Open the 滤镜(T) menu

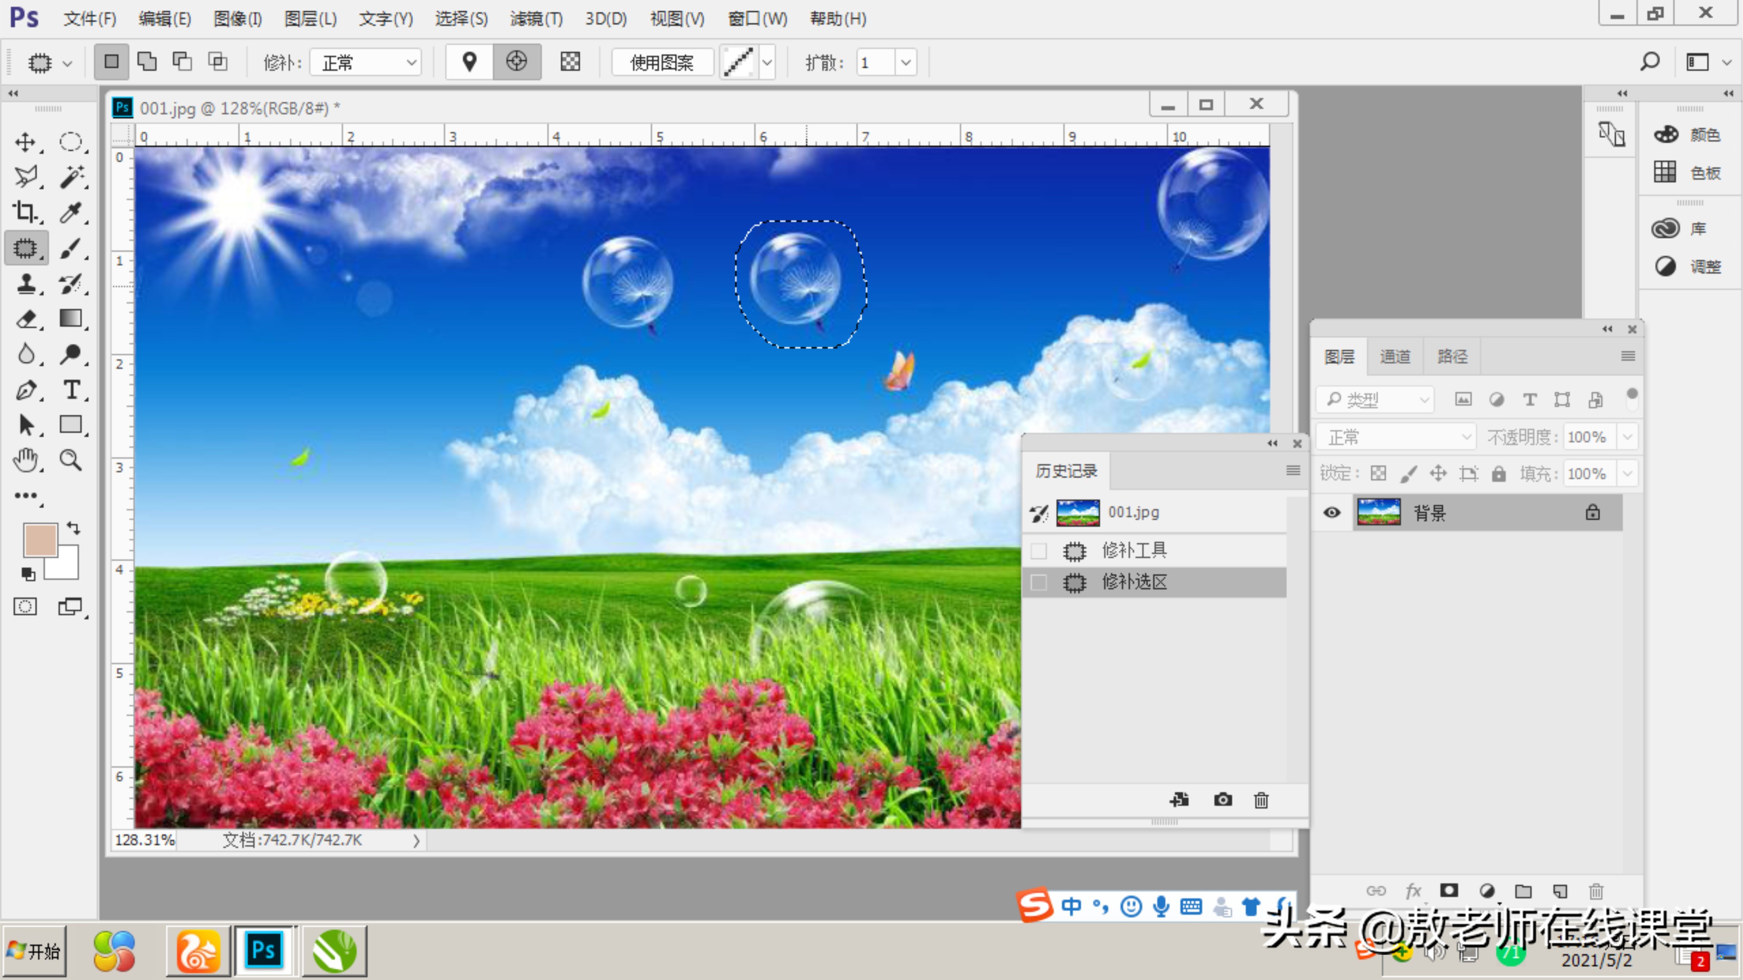[536, 19]
